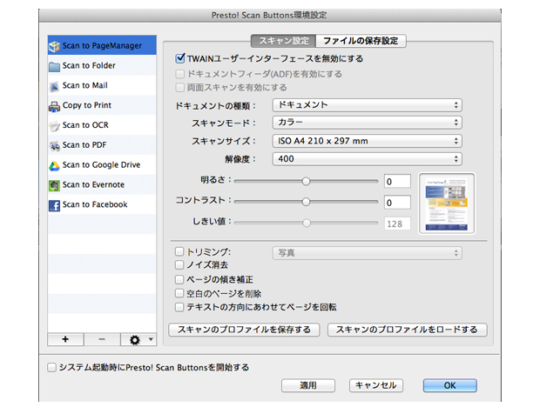Click the コントラスト slider handle
Image resolution: width=540 pixels, height=407 pixels.
click(306, 202)
